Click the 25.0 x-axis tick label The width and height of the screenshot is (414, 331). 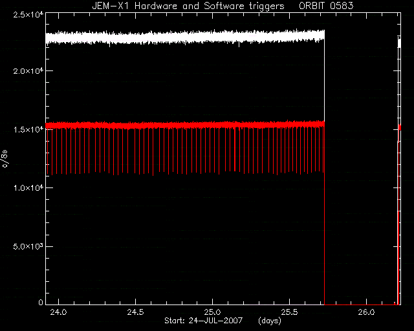(x=213, y=312)
